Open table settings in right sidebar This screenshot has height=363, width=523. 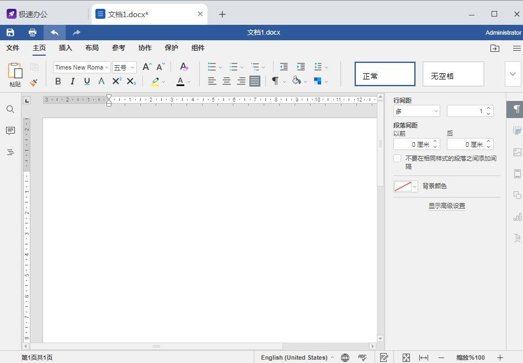pos(517,130)
